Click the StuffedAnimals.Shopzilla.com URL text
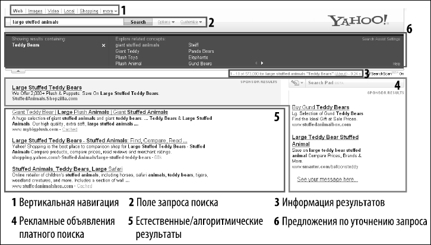Viewport: 431px width, 245px height. 45,99
